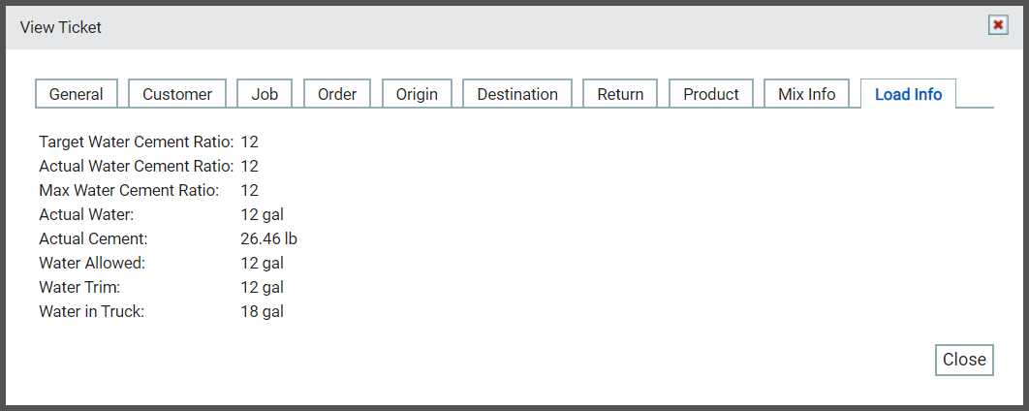Open the Customer tab
Screen dimensions: 1029x411
click(x=177, y=94)
